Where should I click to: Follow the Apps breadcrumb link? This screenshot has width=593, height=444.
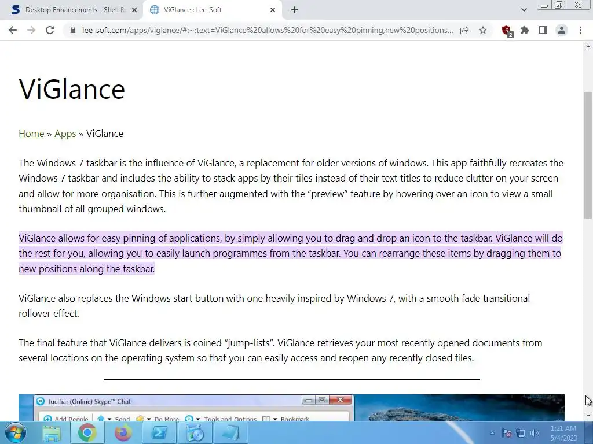tap(65, 134)
